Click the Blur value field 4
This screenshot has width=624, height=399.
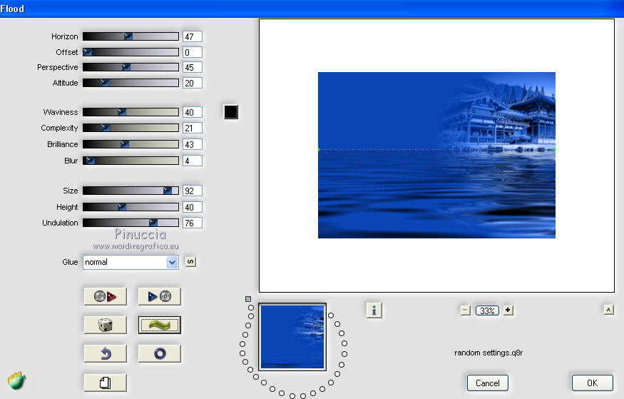193,161
